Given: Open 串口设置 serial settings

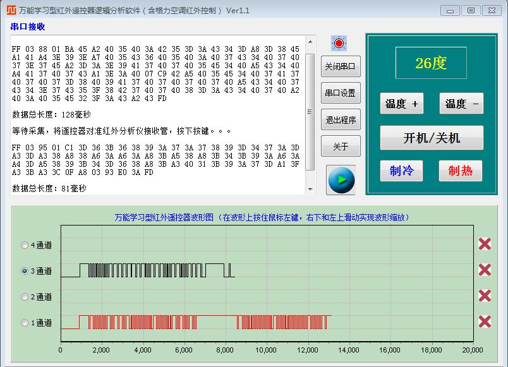Looking at the screenshot, I should [x=341, y=93].
